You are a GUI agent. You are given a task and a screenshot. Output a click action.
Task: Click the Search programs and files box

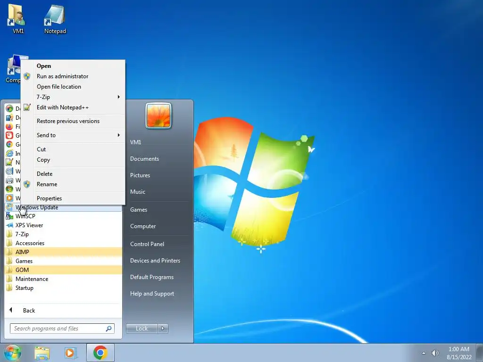pyautogui.click(x=62, y=329)
